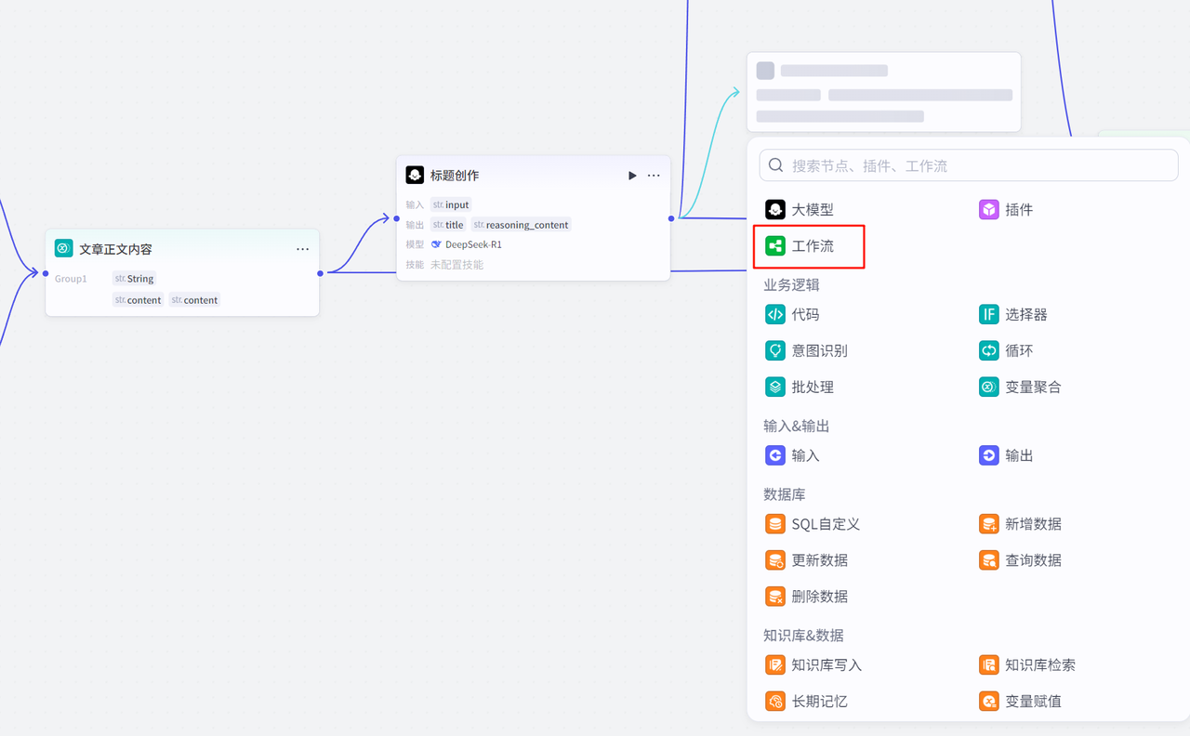
Task: Click the 意图识别 icon
Action: [x=775, y=351]
